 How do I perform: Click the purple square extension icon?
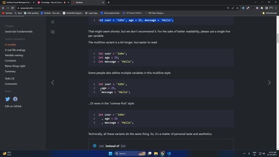257,8
